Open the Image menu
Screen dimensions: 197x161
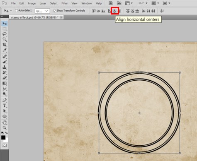click(32, 3)
